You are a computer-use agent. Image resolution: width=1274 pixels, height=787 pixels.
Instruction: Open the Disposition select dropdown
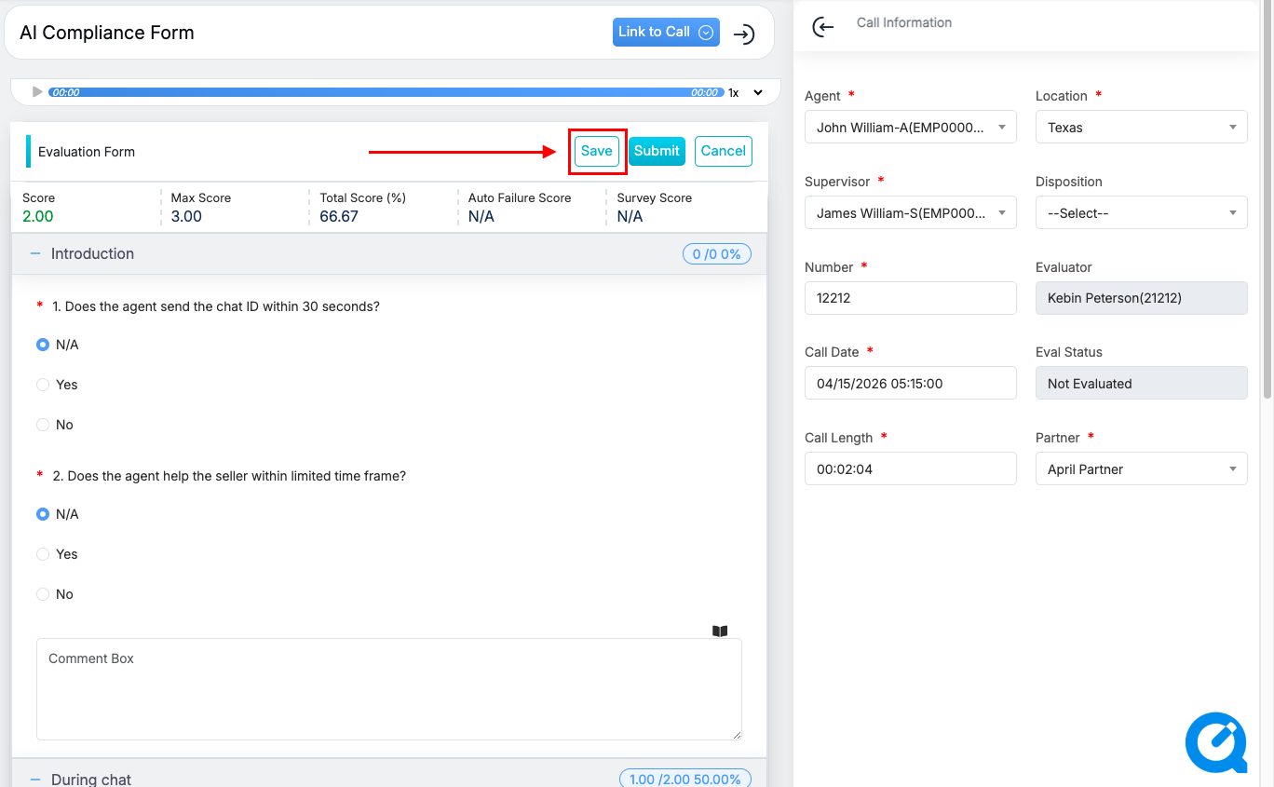[x=1141, y=213]
